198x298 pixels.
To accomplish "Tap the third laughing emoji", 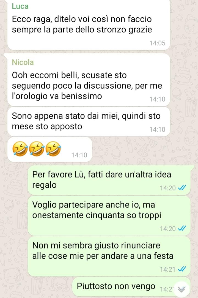I will coord(53,149).
